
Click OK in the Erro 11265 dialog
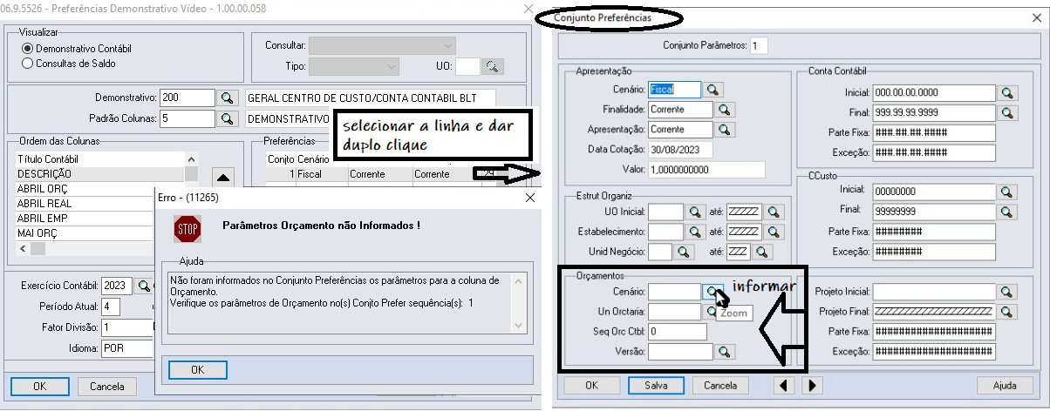pyautogui.click(x=197, y=370)
